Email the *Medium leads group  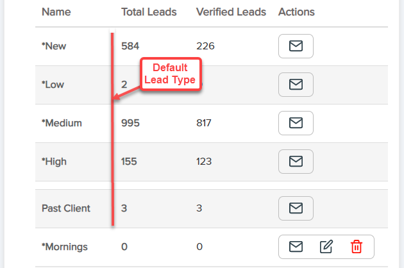[296, 122]
